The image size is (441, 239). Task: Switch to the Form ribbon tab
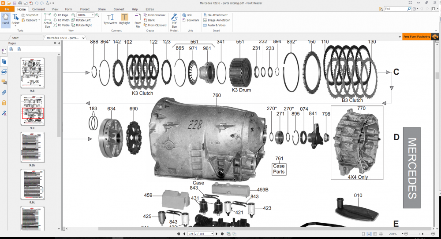click(68, 9)
